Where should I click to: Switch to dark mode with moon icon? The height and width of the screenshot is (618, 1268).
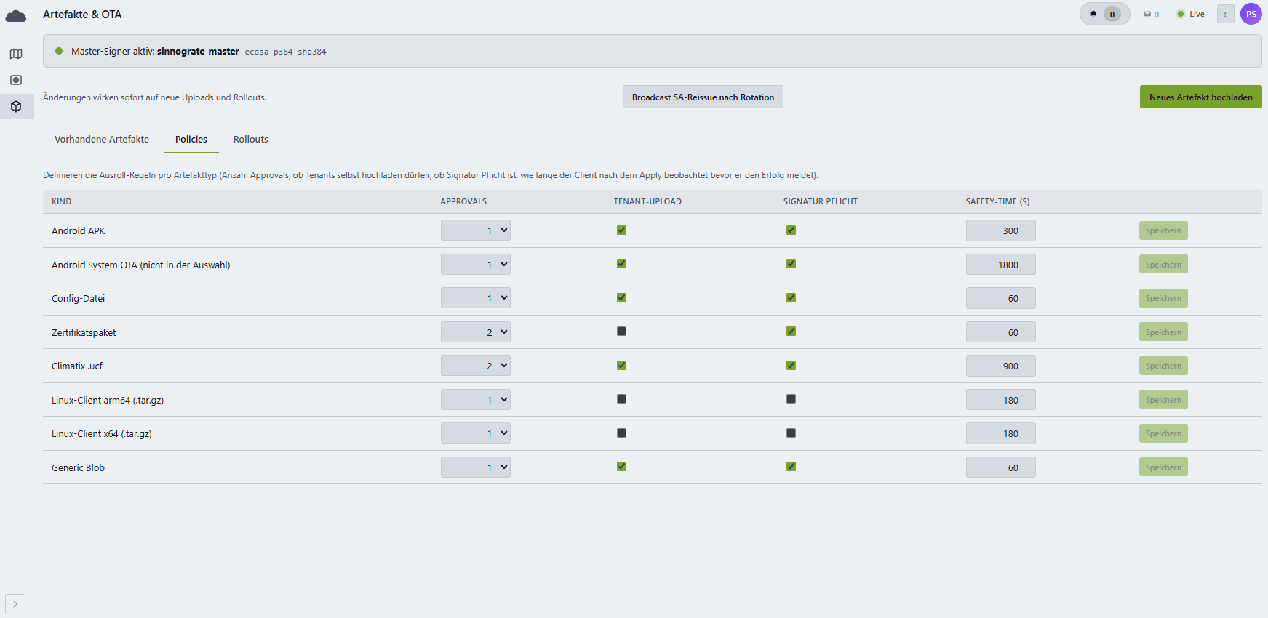(1226, 14)
